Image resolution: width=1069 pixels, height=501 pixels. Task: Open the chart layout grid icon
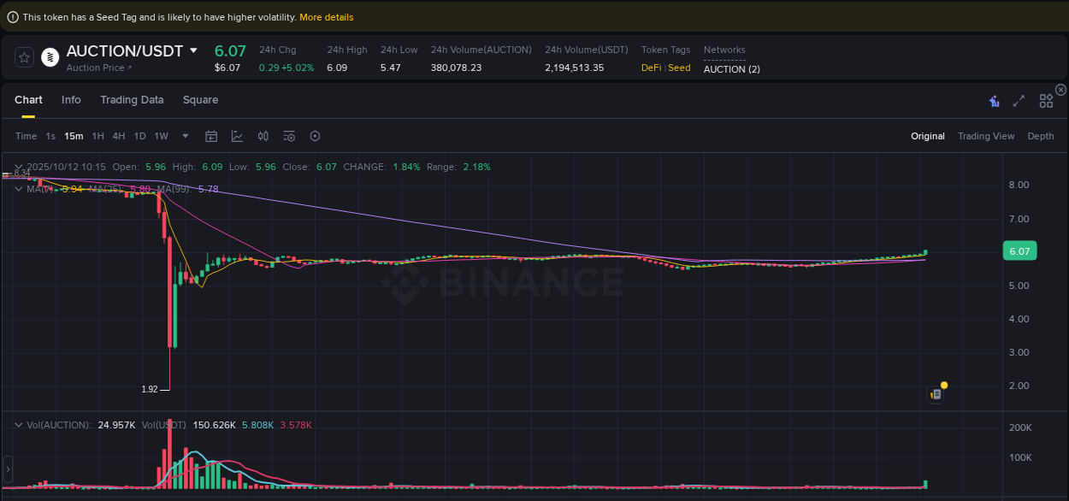point(1046,100)
